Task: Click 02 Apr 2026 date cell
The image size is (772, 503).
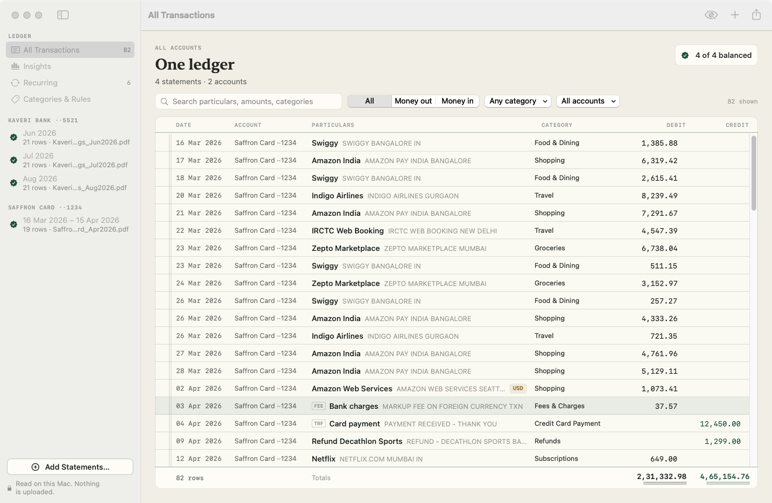Action: pyautogui.click(x=199, y=388)
